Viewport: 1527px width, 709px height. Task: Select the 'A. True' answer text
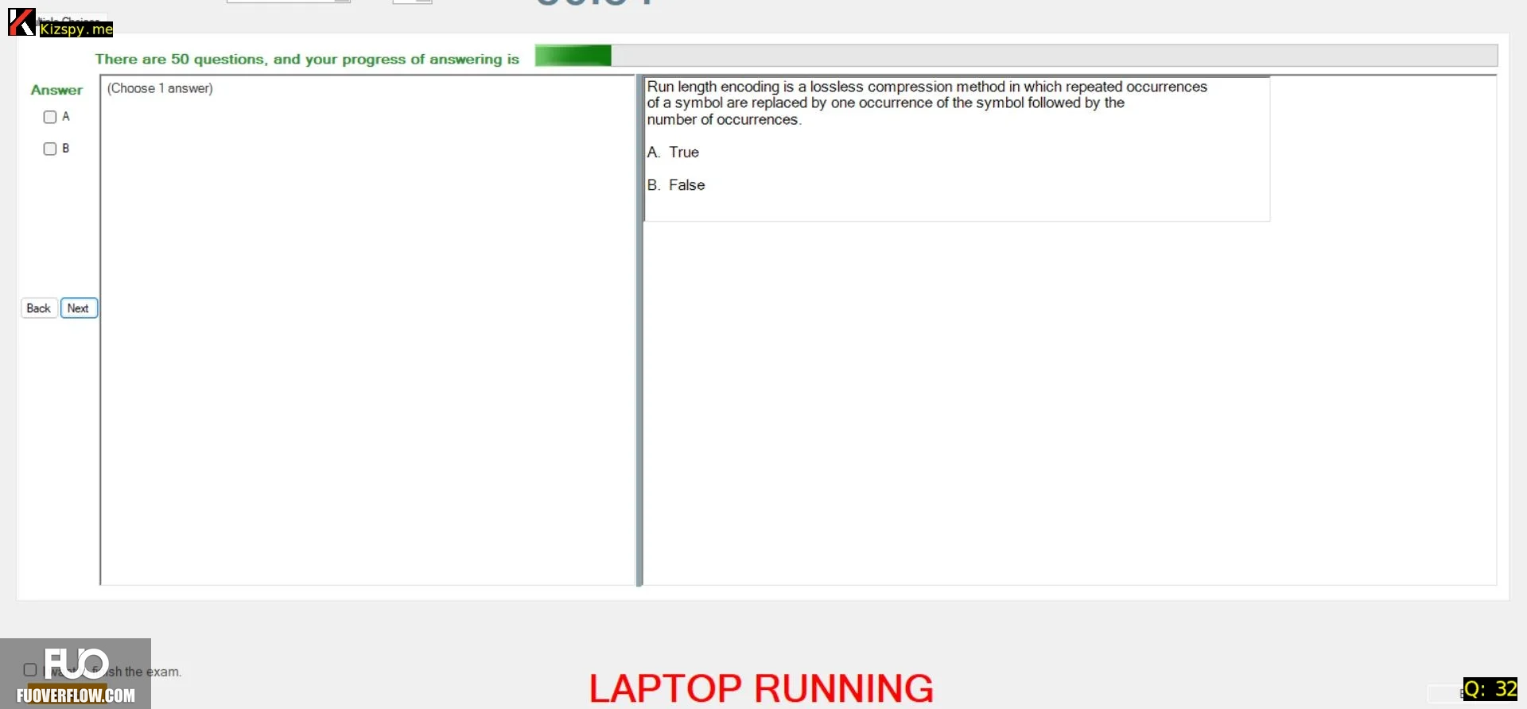673,152
